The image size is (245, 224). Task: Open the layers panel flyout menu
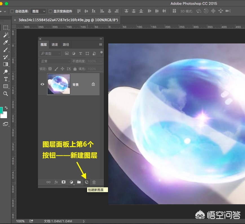[x=101, y=45]
